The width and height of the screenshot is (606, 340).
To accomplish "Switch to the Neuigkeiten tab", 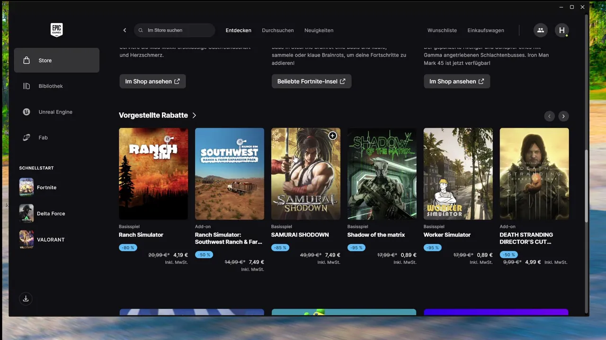I will [319, 30].
